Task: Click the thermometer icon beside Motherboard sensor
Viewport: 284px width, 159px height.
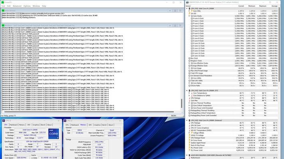Action: tap(189, 157)
